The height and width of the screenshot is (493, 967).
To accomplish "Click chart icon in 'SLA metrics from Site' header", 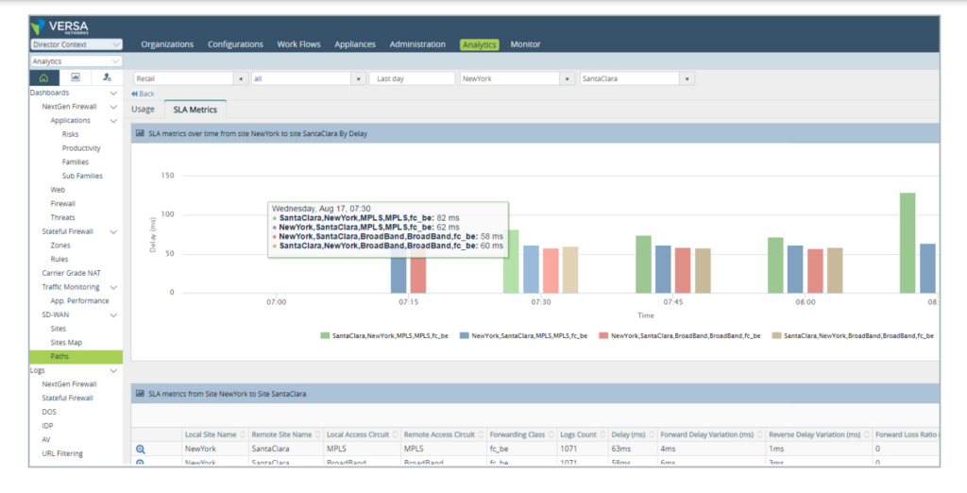I will pyautogui.click(x=140, y=394).
